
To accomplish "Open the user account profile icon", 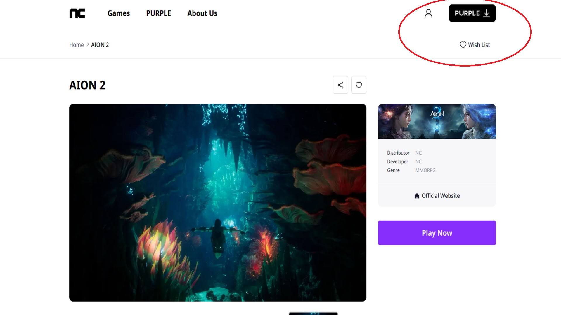I will (428, 13).
